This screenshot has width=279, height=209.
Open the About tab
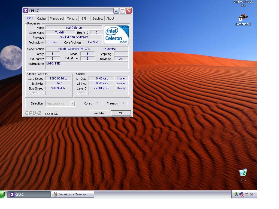pyautogui.click(x=110, y=19)
